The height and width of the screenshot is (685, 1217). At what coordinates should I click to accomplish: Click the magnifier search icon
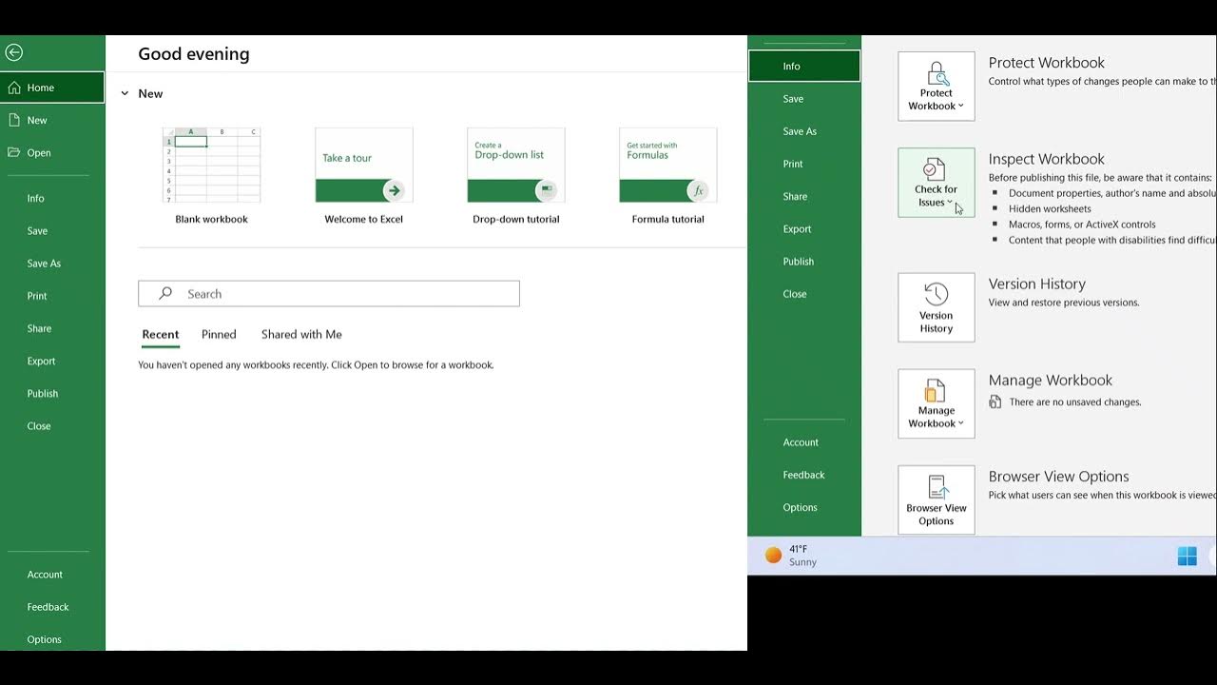165,294
